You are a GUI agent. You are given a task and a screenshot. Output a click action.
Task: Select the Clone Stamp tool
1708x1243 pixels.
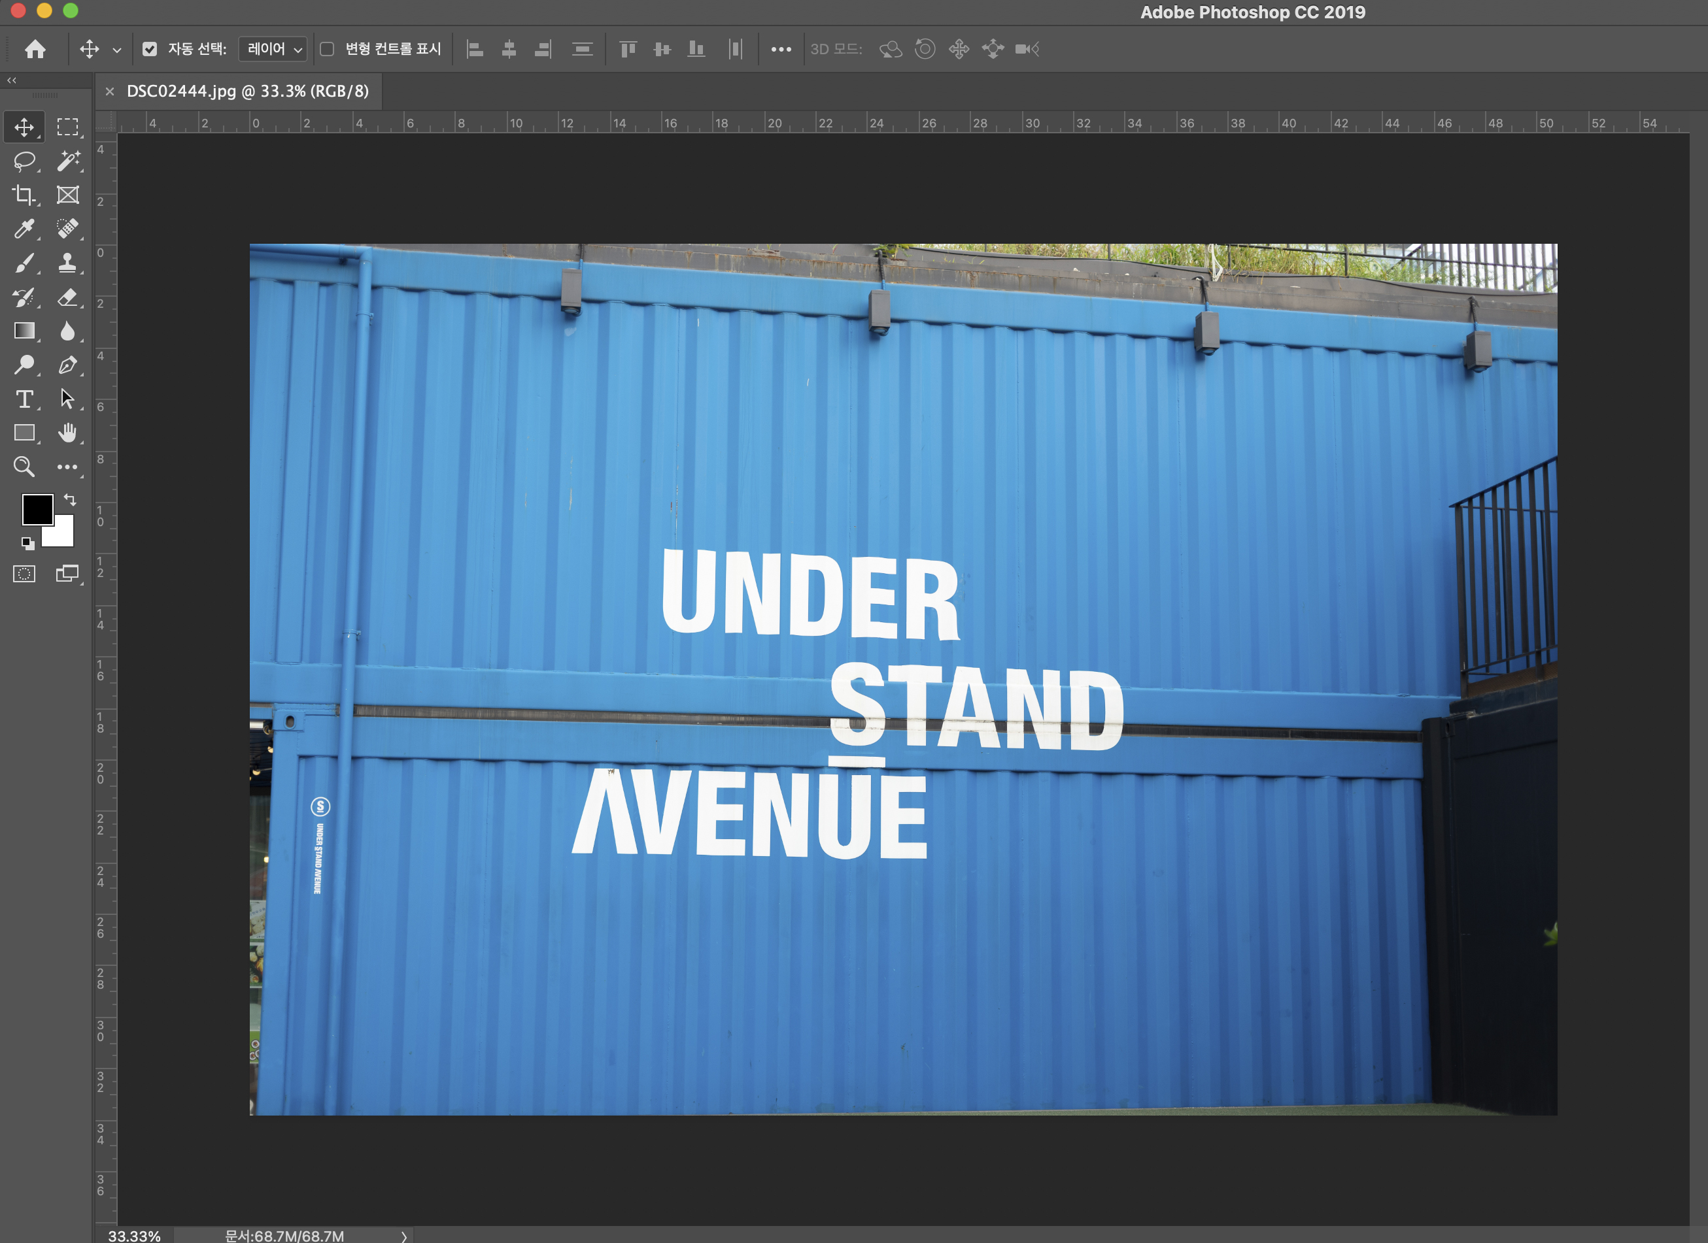pyautogui.click(x=68, y=263)
